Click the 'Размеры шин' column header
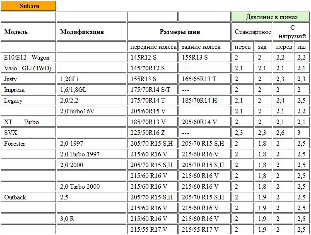Screen dimensions: 311x235 179,32
